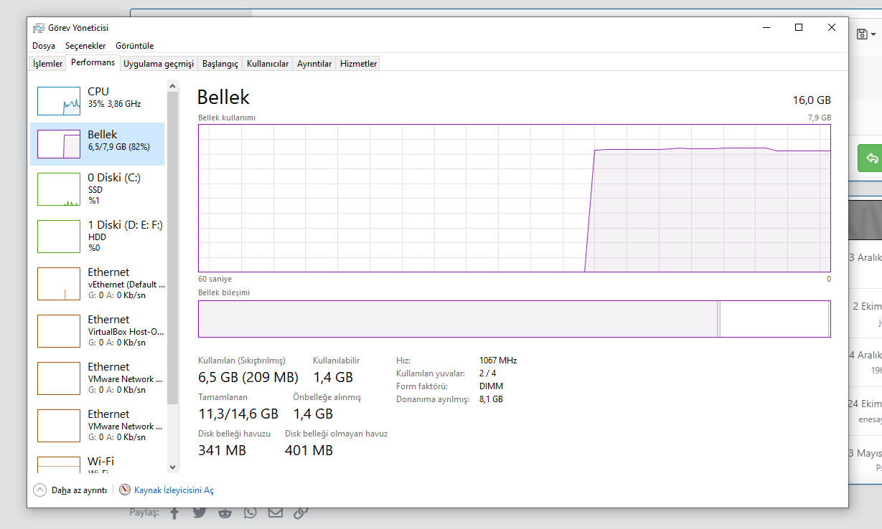Click the Task Manager app icon in title bar
This screenshot has width=882, height=529.
[39, 28]
